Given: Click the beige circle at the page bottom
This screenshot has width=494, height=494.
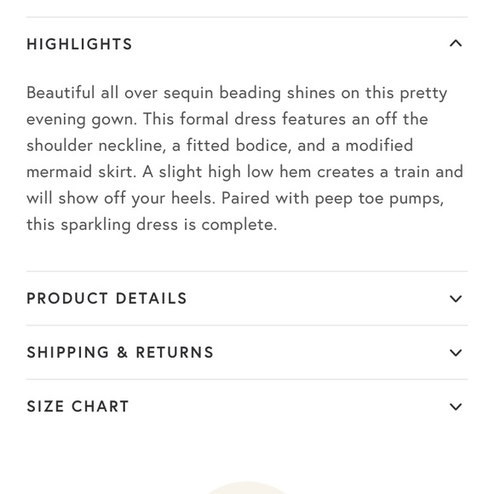Looking at the screenshot, I should pos(247,488).
